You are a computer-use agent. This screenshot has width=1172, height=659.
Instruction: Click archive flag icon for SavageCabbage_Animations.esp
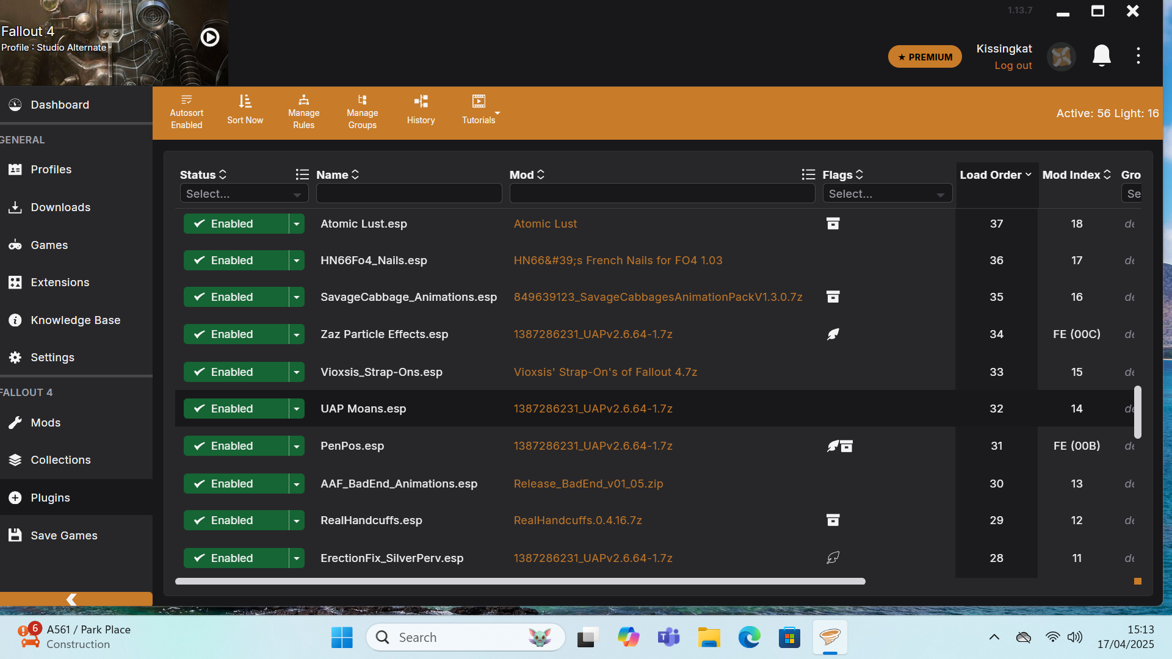pos(833,297)
